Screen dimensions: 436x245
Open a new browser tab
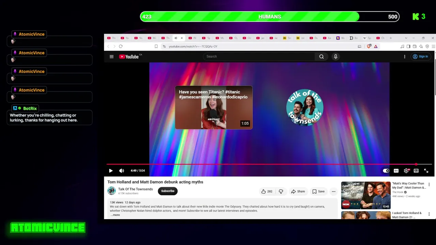click(x=391, y=38)
